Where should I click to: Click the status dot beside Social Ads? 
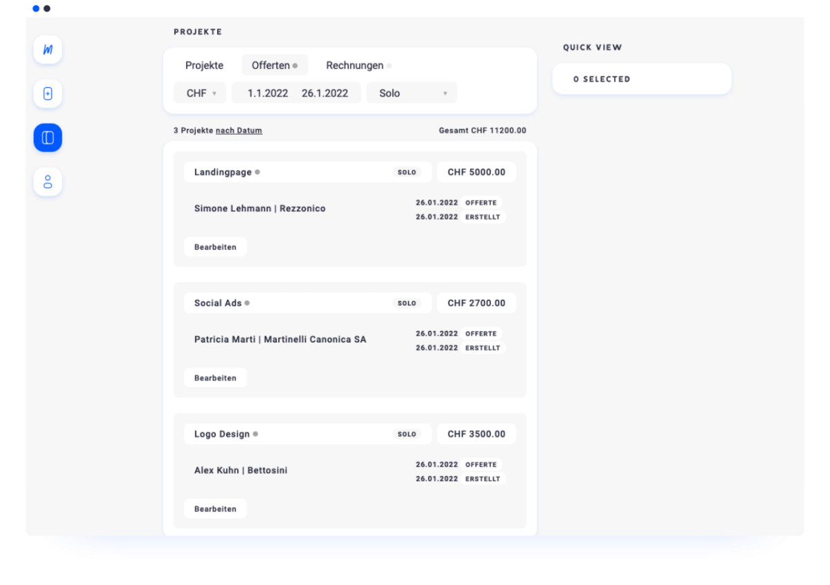point(247,303)
